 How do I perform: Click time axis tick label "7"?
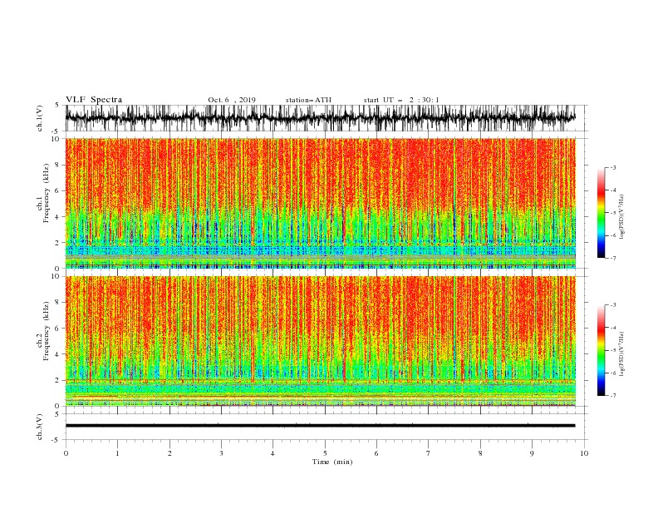pos(429,453)
